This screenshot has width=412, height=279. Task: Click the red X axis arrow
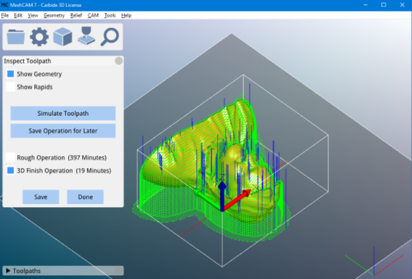click(238, 199)
